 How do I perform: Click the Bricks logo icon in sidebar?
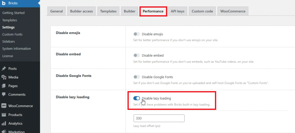(4, 4)
